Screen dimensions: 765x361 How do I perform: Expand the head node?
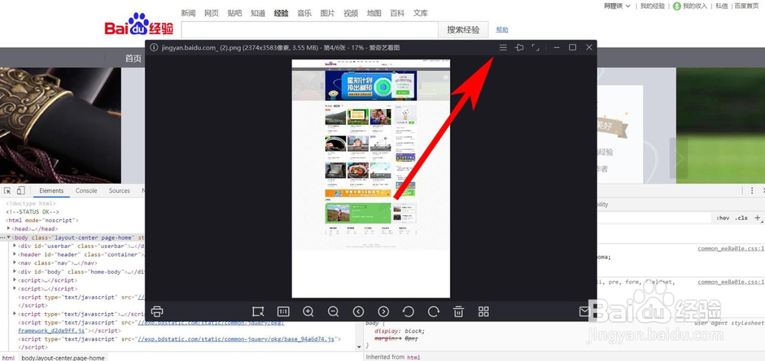click(x=8, y=229)
